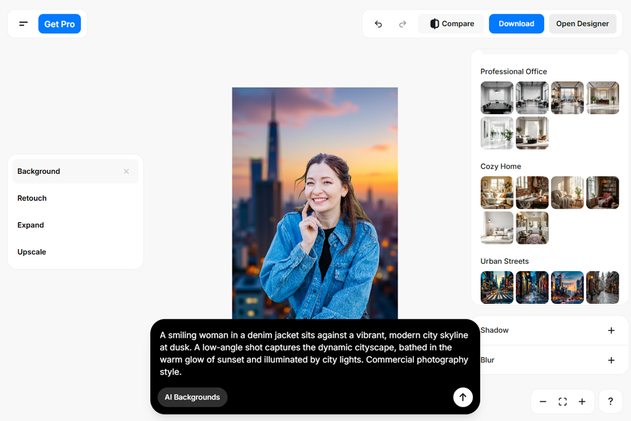
Task: Select first Professional Office background thumbnail
Action: [x=497, y=97]
